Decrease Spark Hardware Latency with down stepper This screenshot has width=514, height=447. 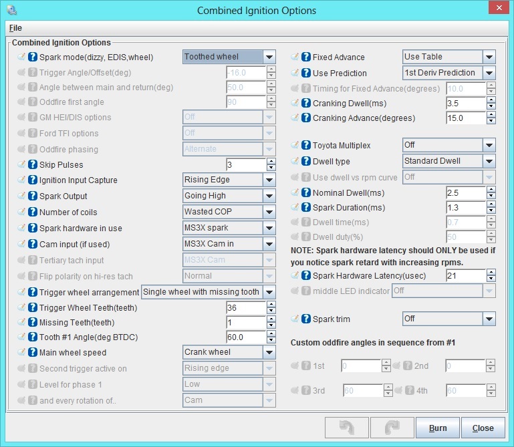click(x=491, y=279)
